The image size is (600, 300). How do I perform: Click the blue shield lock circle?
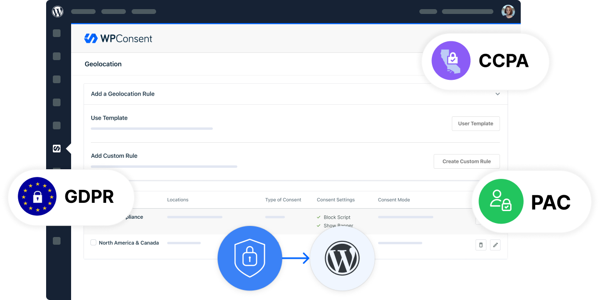coord(250,258)
